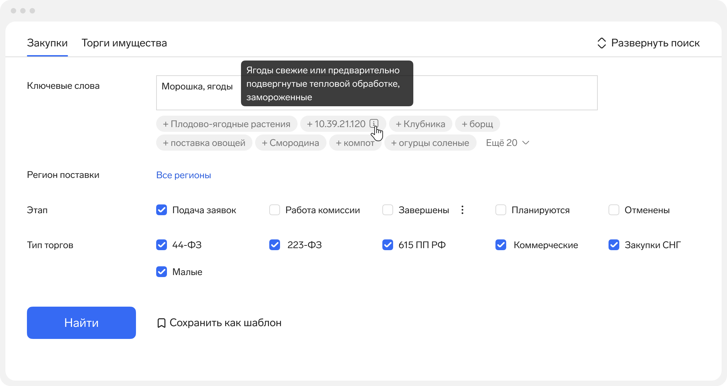
Task: Add the Клубника keyword suggestion
Action: 420,124
